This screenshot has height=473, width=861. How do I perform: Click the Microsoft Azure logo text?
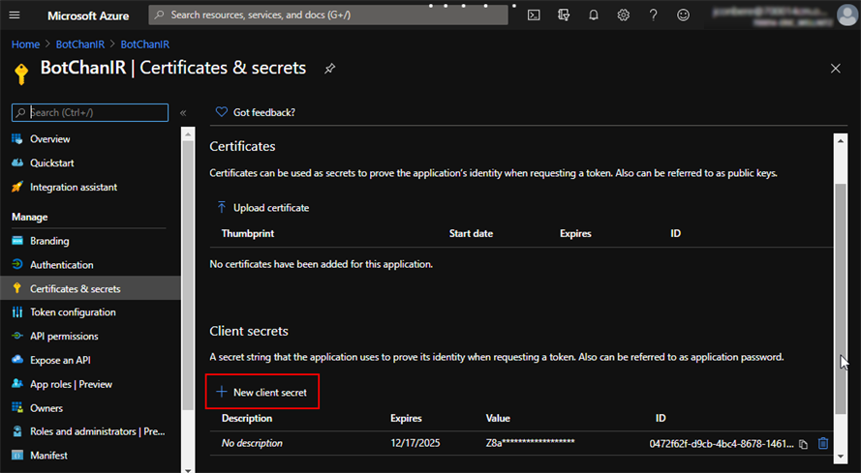88,15
